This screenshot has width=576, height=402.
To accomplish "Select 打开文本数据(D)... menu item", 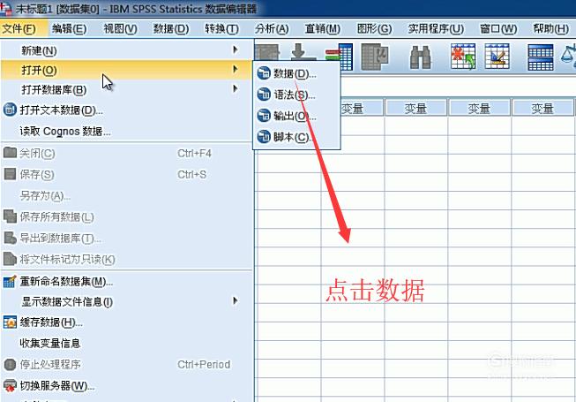I will 126,110.
